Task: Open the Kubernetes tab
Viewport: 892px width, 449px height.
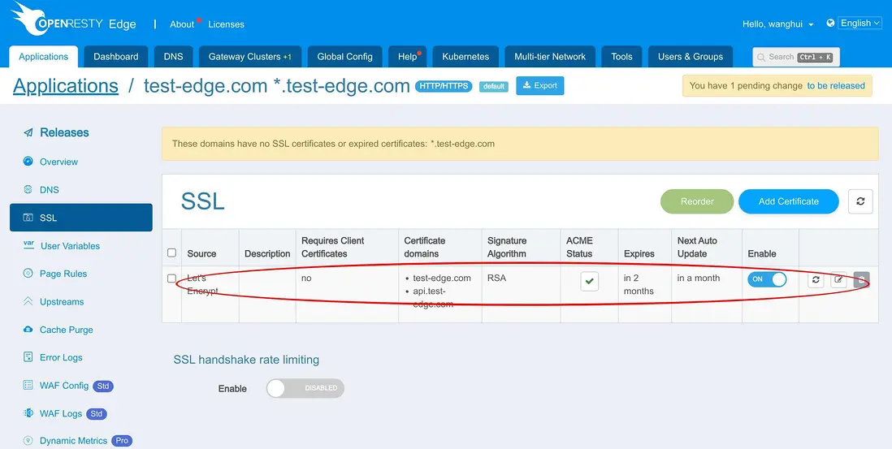Action: tap(465, 57)
